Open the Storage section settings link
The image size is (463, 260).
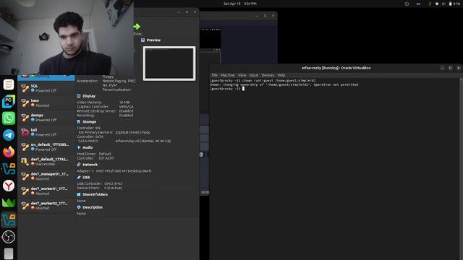click(x=89, y=122)
